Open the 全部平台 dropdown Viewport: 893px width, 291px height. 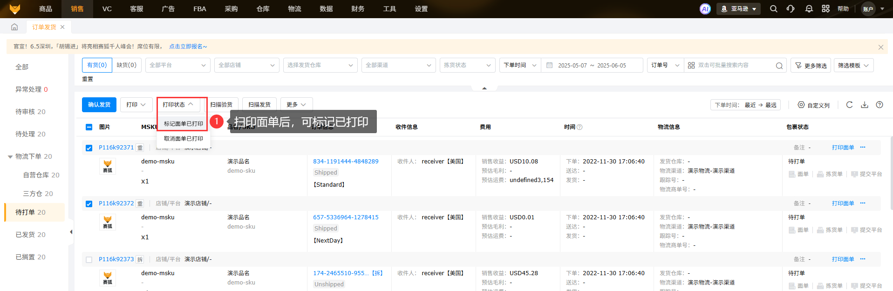tap(178, 65)
